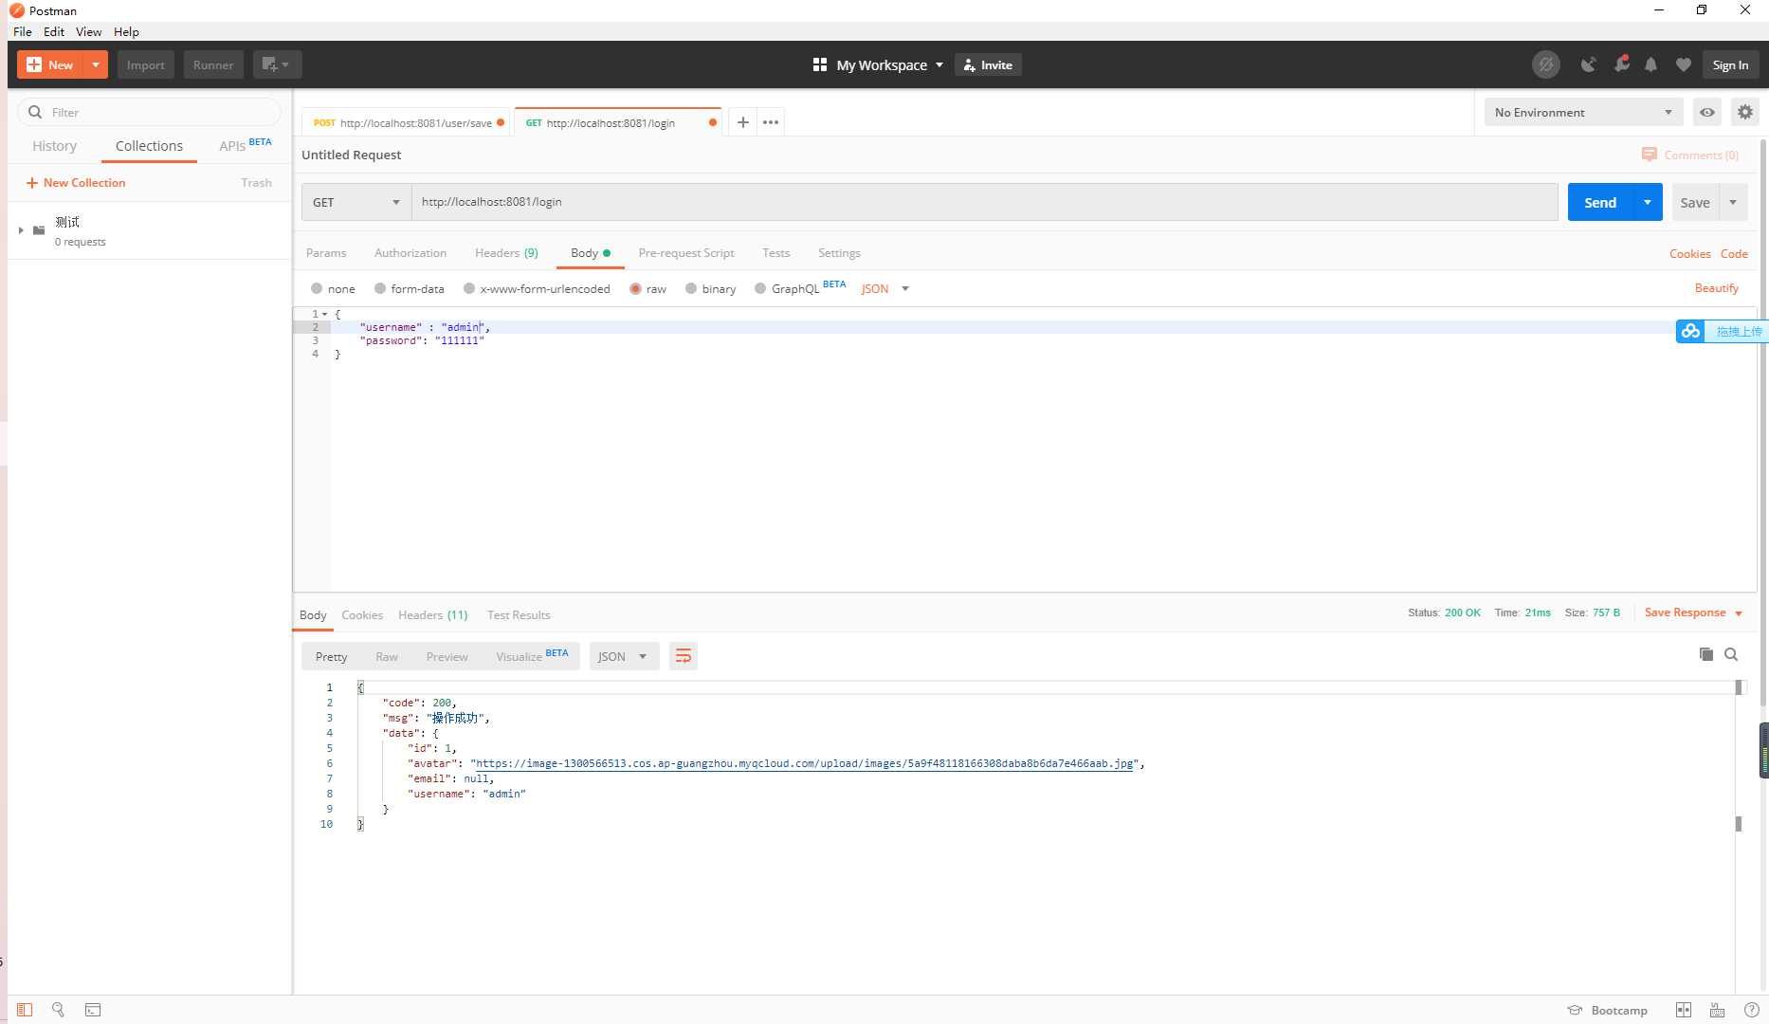This screenshot has height=1024, width=1769.
Task: Open Postman console icon in status bar
Action: click(93, 1010)
